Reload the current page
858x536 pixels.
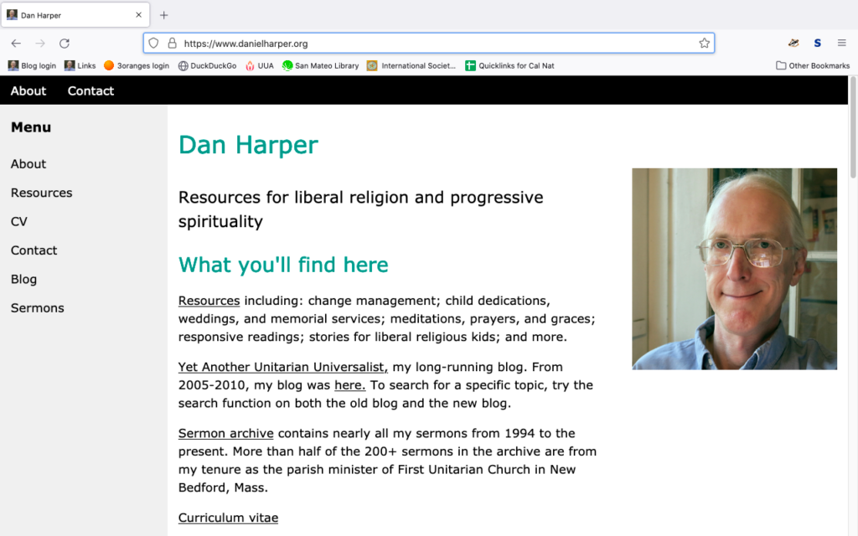click(x=65, y=44)
